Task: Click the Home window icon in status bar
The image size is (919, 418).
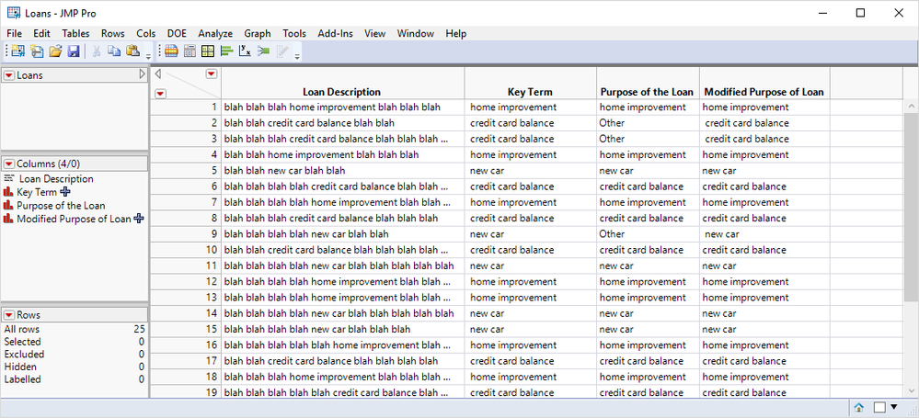Action: 858,407
